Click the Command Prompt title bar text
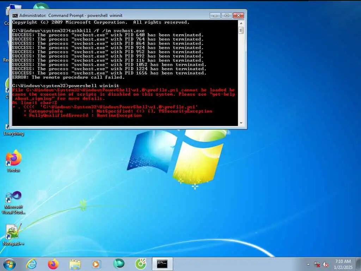This screenshot has height=271, width=361. [x=71, y=16]
